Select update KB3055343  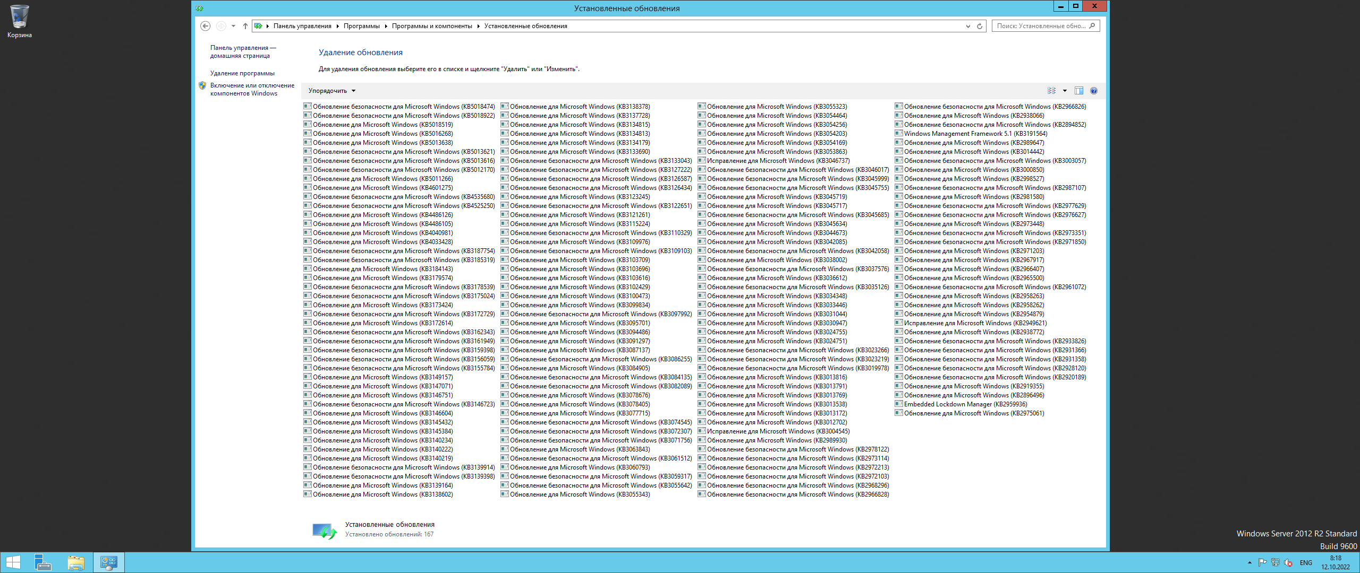575,494
